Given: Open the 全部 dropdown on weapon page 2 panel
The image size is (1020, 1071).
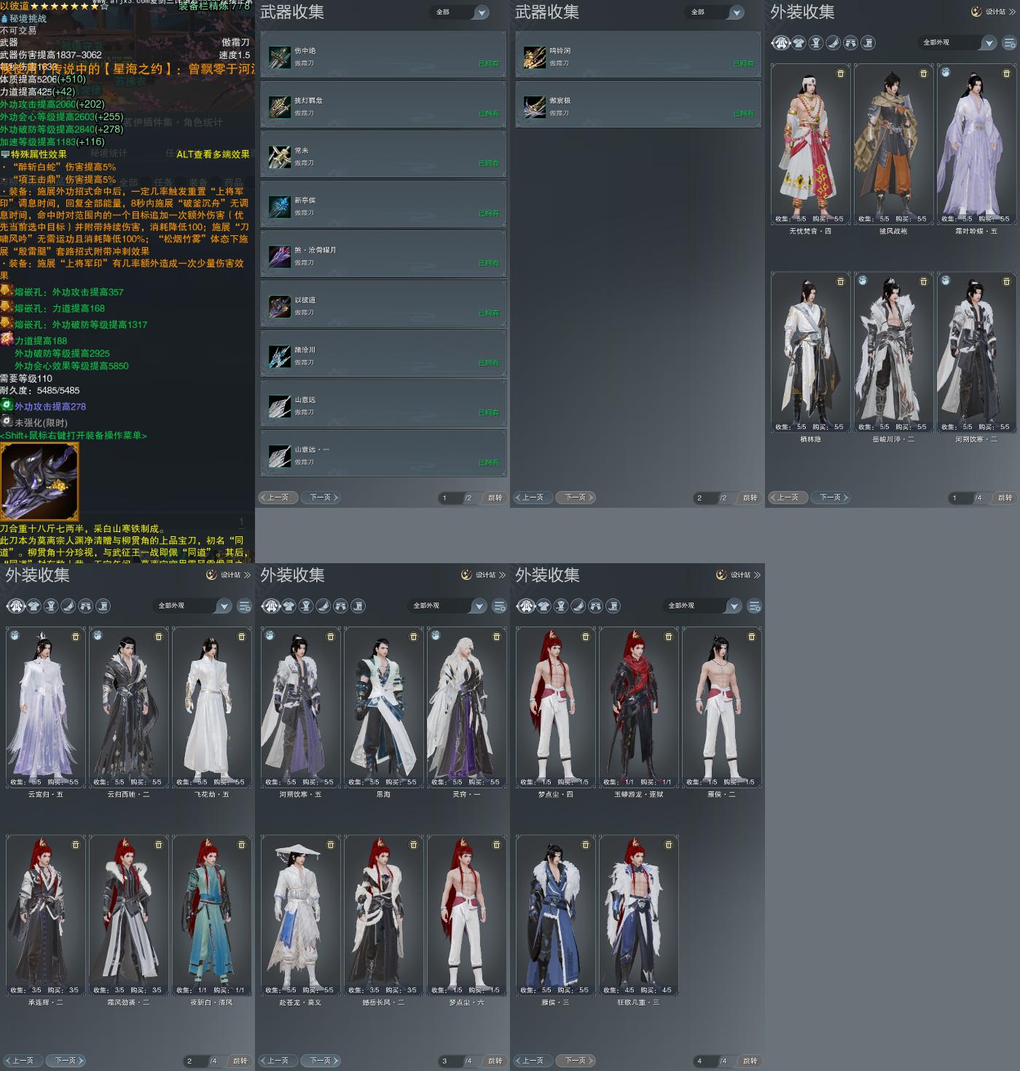Looking at the screenshot, I should (715, 12).
